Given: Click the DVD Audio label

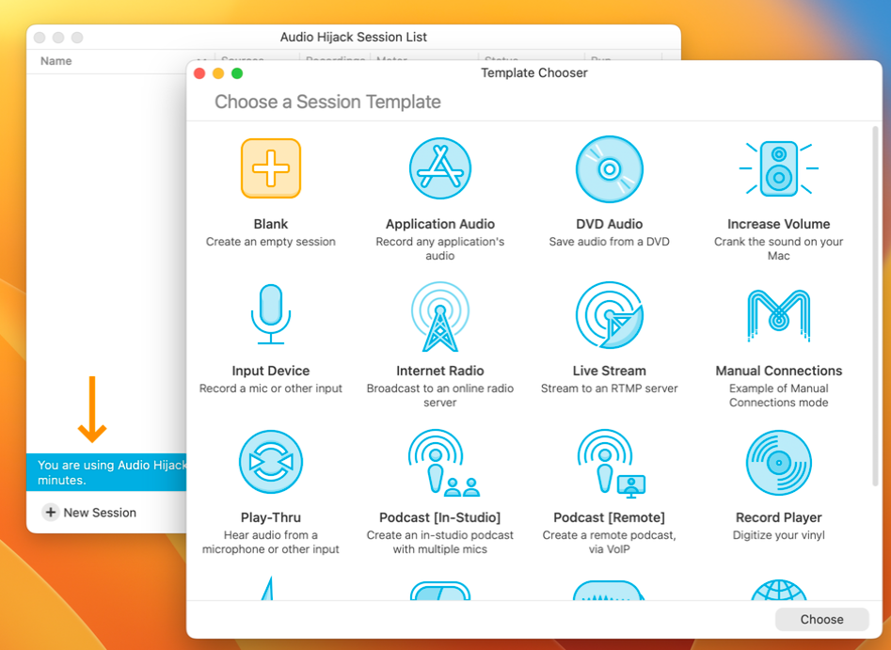Looking at the screenshot, I should [x=609, y=224].
